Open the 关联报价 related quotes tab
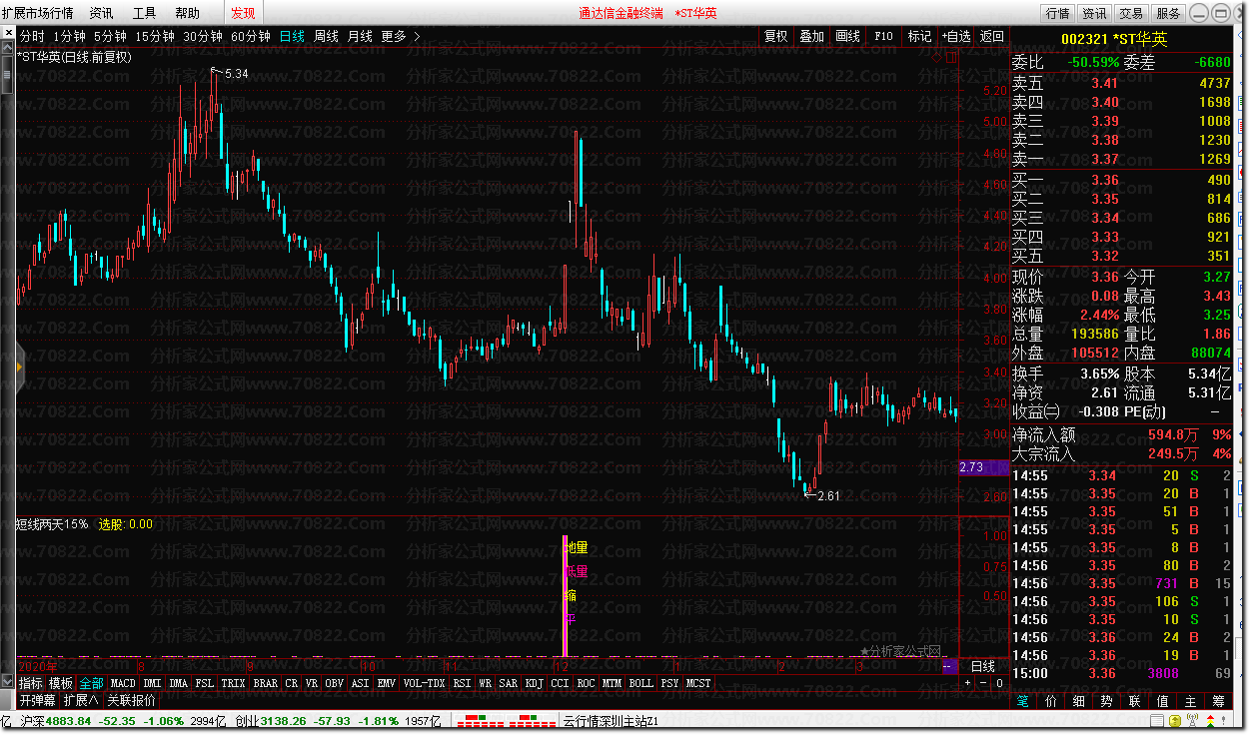1251x735 pixels. tap(131, 700)
